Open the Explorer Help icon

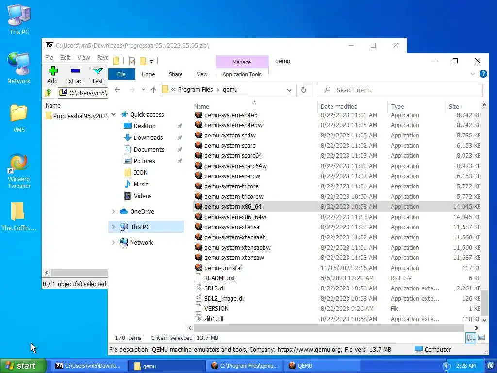coord(483,74)
